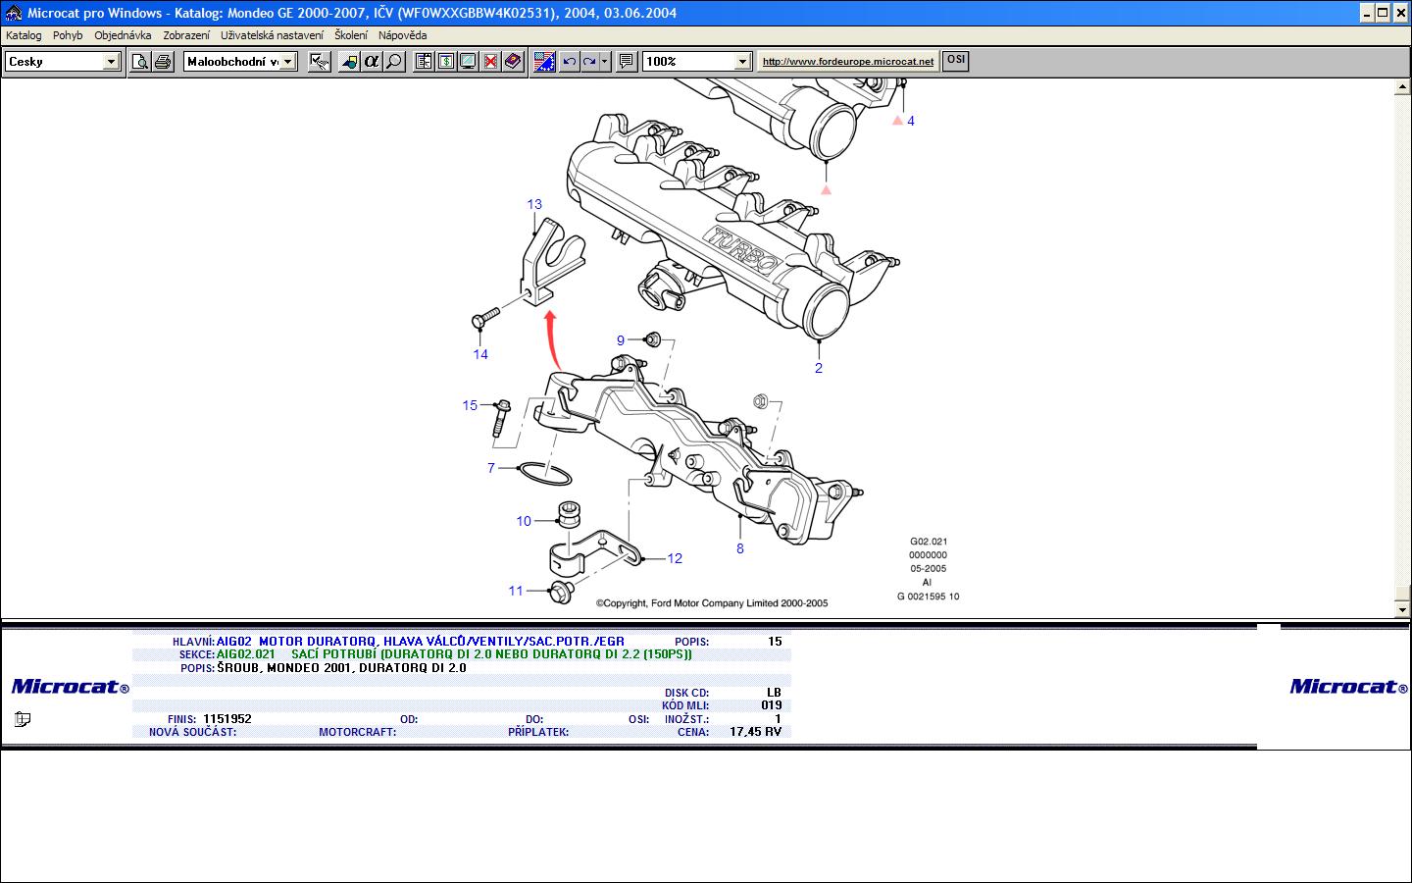Image resolution: width=1412 pixels, height=883 pixels.
Task: Expand the Maloobchodní price type dropdown
Action: click(289, 62)
